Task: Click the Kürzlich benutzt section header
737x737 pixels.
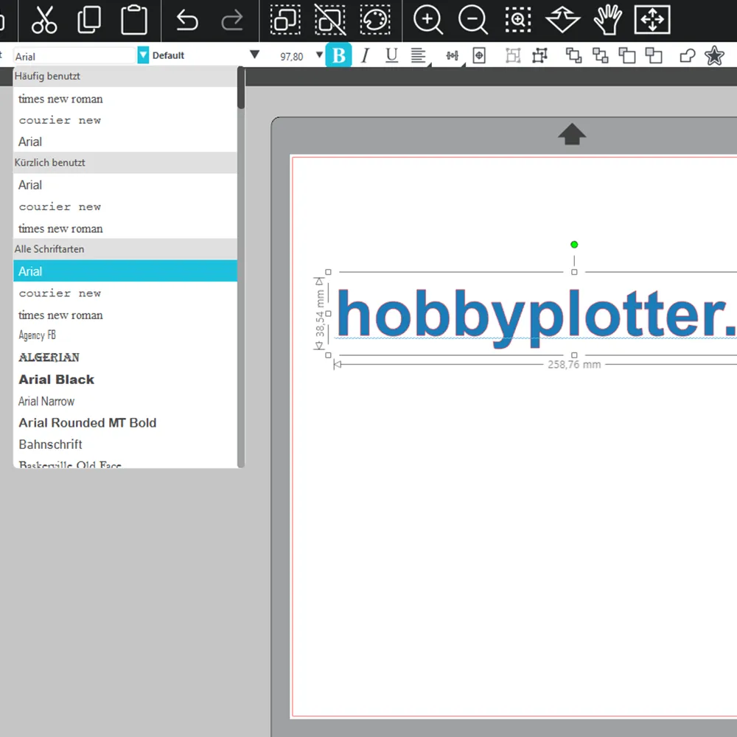Action: click(125, 163)
